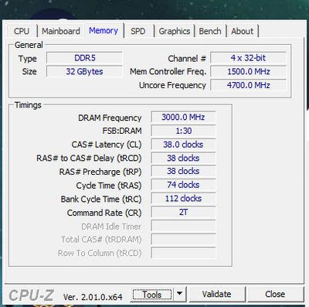The image size is (309, 307).
Task: Click the 38.0 clocks CAS latency value
Action: [183, 145]
